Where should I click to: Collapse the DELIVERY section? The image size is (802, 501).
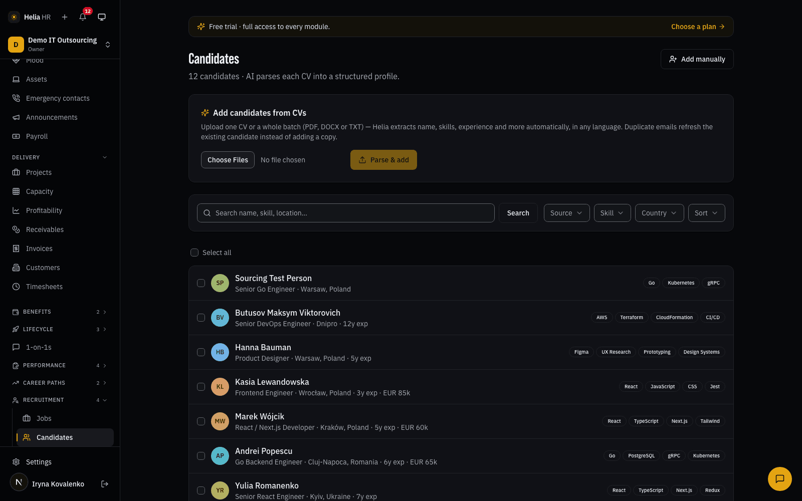(x=60, y=157)
